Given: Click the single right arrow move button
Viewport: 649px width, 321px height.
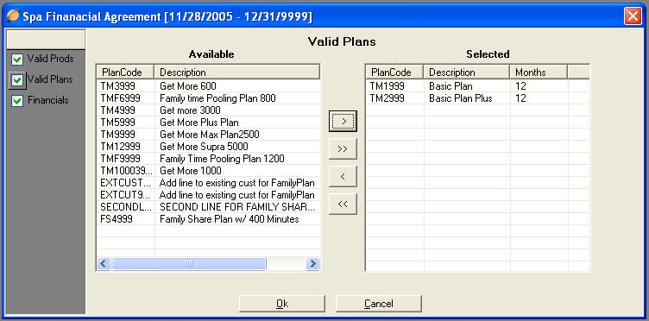Looking at the screenshot, I should pyautogui.click(x=343, y=121).
